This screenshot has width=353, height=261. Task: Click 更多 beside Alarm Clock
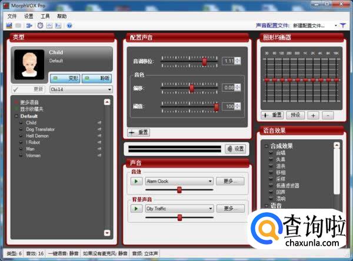pos(230,181)
